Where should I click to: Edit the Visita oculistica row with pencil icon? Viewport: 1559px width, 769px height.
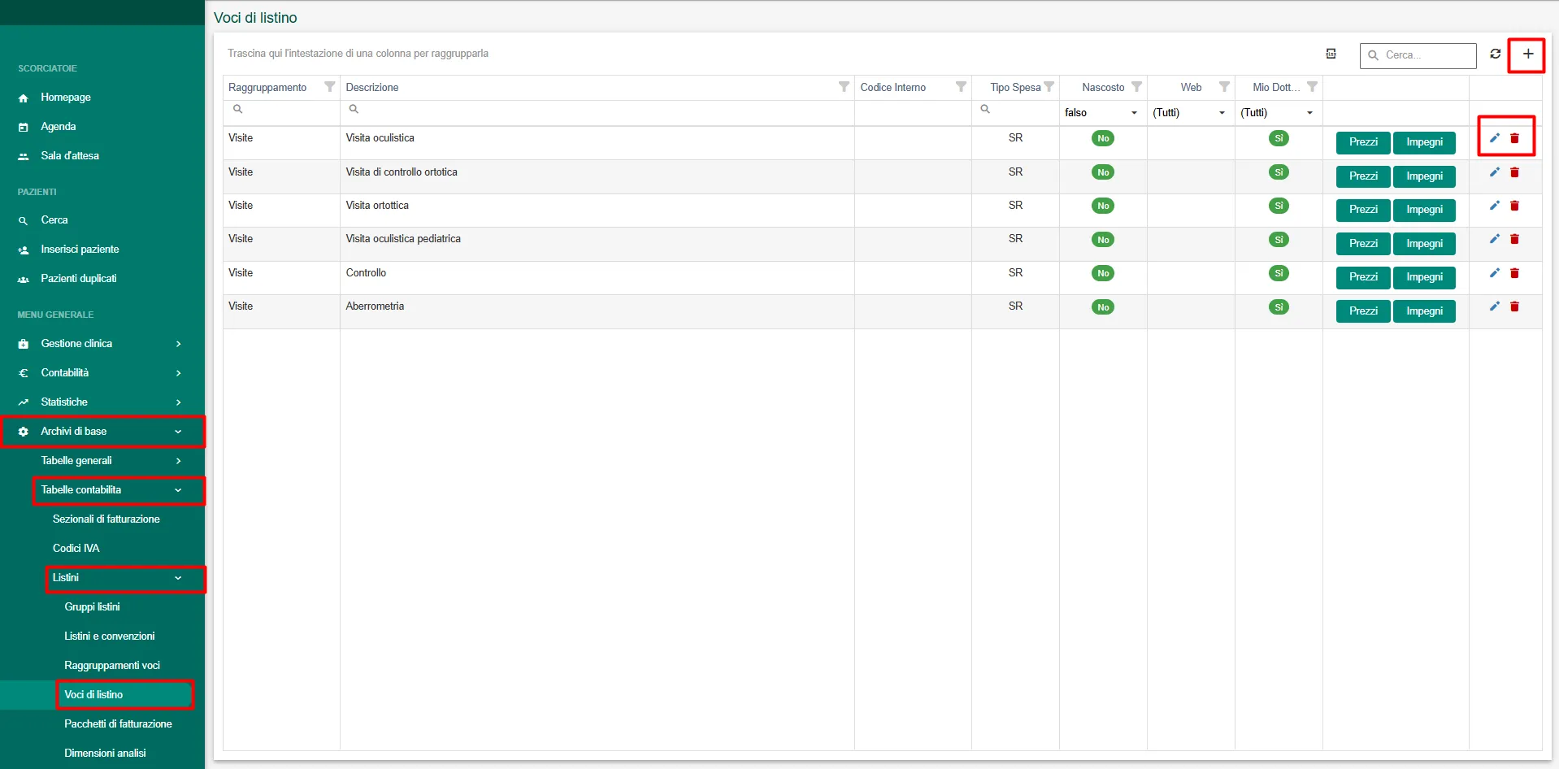pos(1494,138)
